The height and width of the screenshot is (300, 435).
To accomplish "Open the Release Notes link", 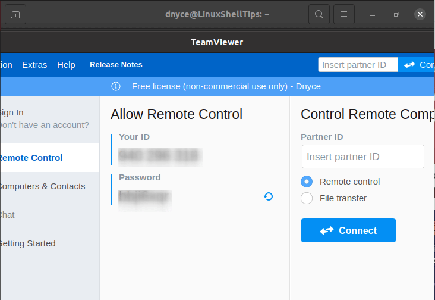I will click(x=116, y=65).
